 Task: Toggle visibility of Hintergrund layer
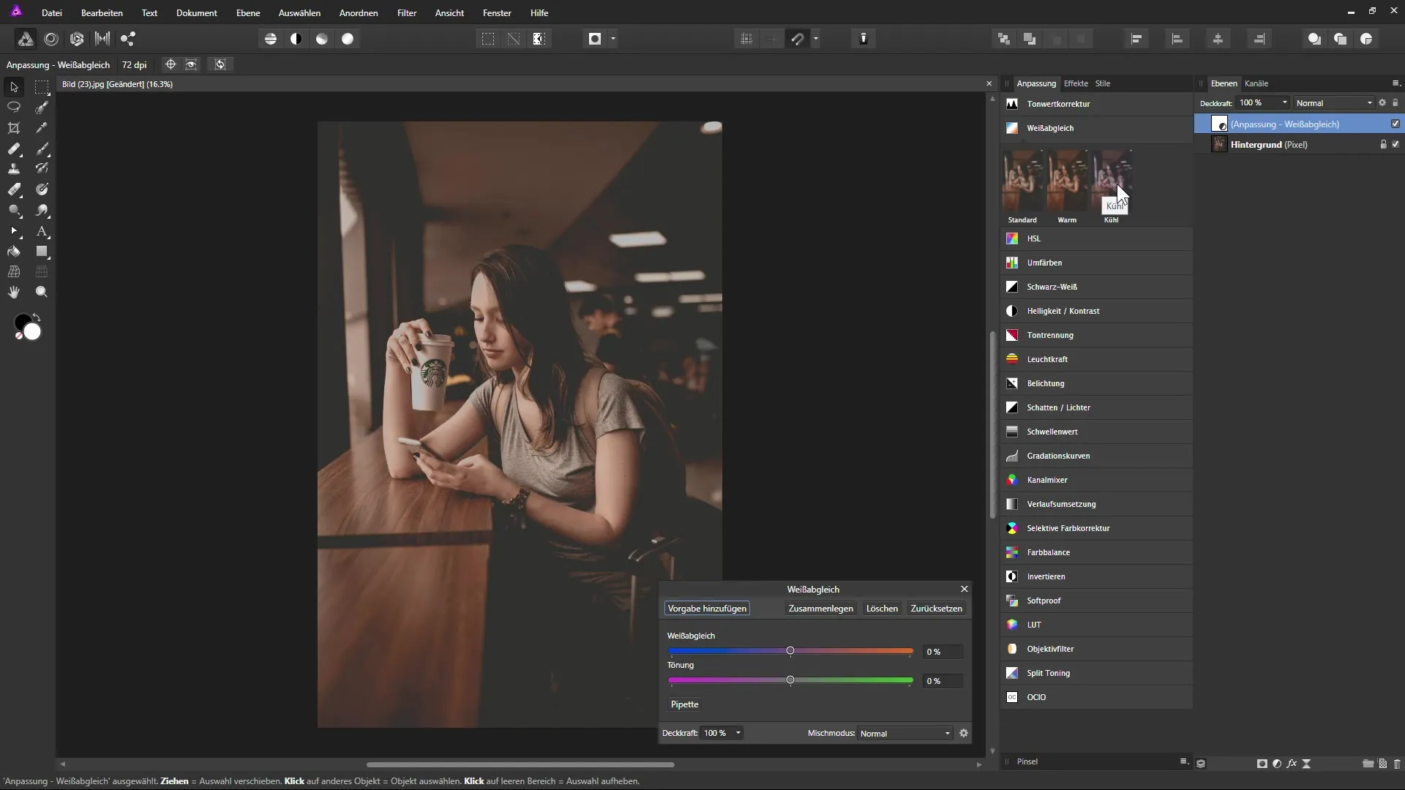click(x=1395, y=144)
